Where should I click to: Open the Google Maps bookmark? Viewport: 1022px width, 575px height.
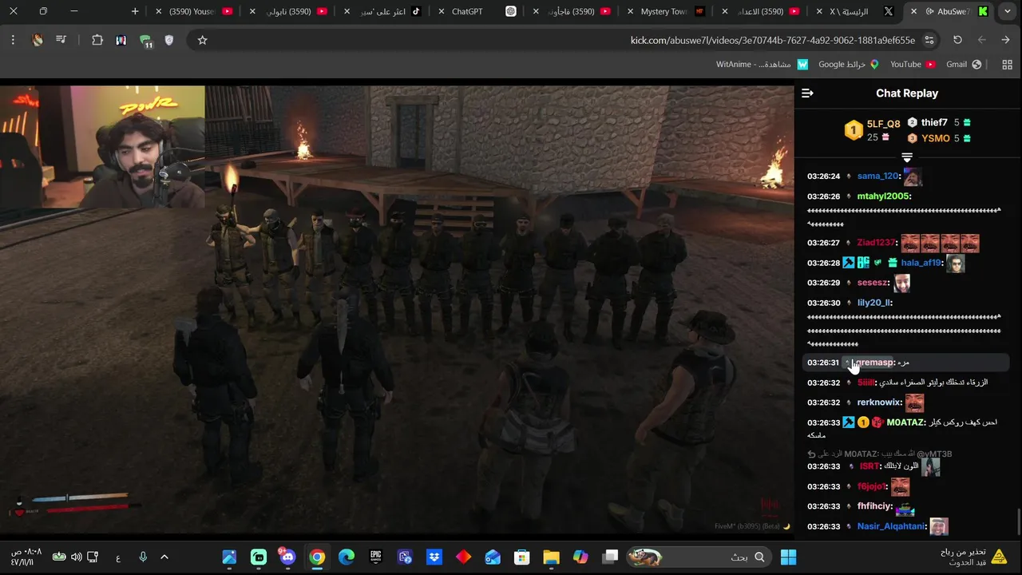(x=848, y=65)
